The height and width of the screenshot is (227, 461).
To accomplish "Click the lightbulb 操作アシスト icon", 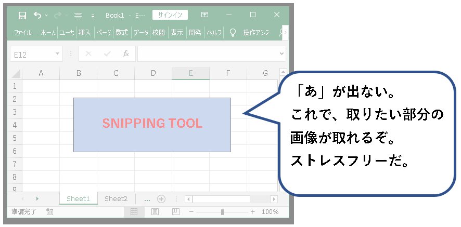I will [x=233, y=33].
